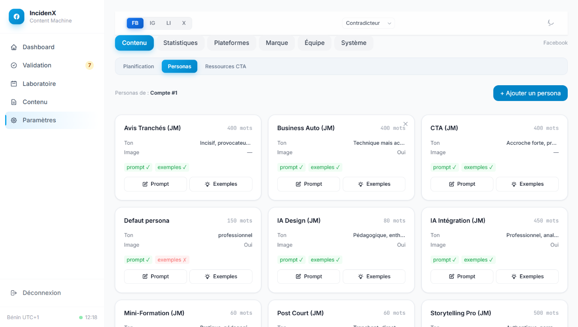The height and width of the screenshot is (327, 578).
Task: Select the FB platform toggle
Action: click(x=135, y=23)
